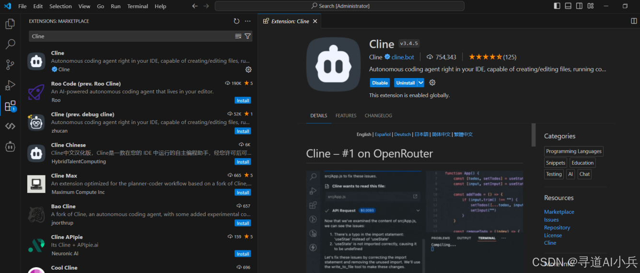The height and width of the screenshot is (273, 640).
Task: Click the title bar Search [Administrator] box
Action: (x=339, y=6)
